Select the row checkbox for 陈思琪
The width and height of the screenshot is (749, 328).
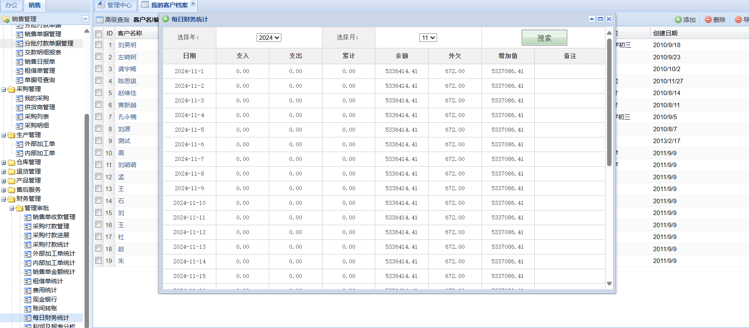point(99,80)
